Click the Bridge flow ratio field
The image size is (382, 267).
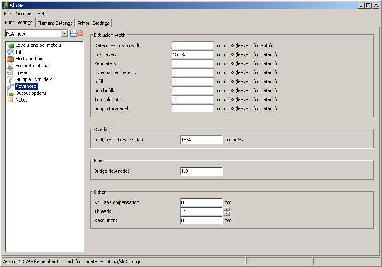[x=201, y=171]
